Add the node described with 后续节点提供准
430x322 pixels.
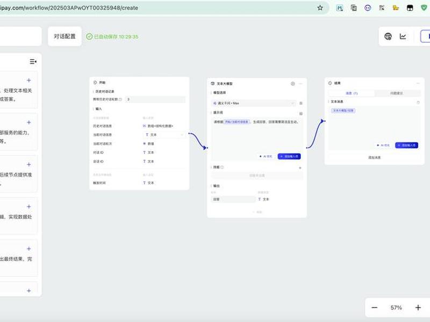29,165
